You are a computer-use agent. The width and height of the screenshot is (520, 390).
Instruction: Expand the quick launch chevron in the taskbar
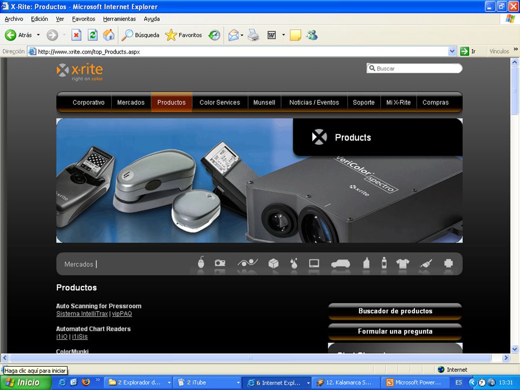tap(98, 380)
